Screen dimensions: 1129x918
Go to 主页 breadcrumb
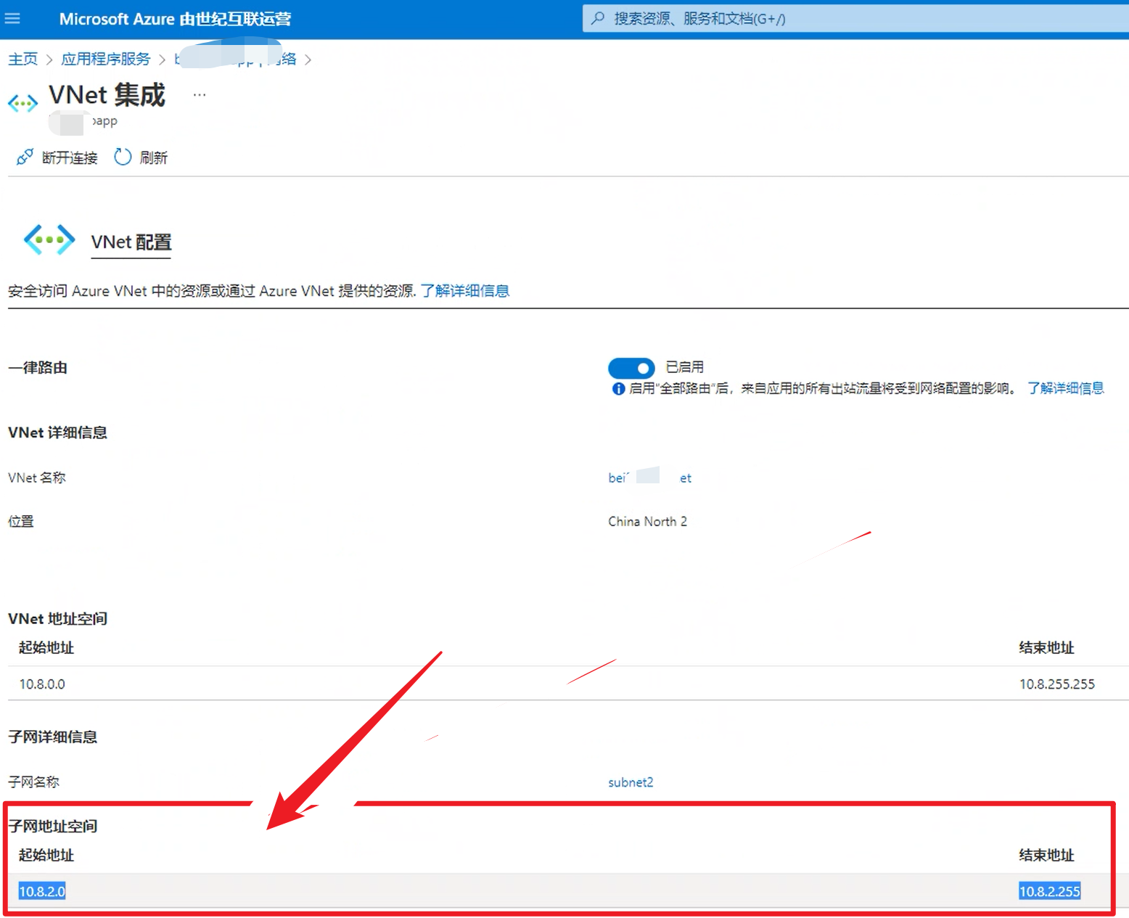tap(22, 60)
